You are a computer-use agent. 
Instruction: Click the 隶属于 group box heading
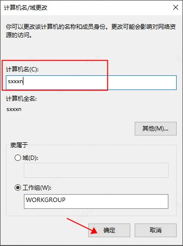[19, 145]
